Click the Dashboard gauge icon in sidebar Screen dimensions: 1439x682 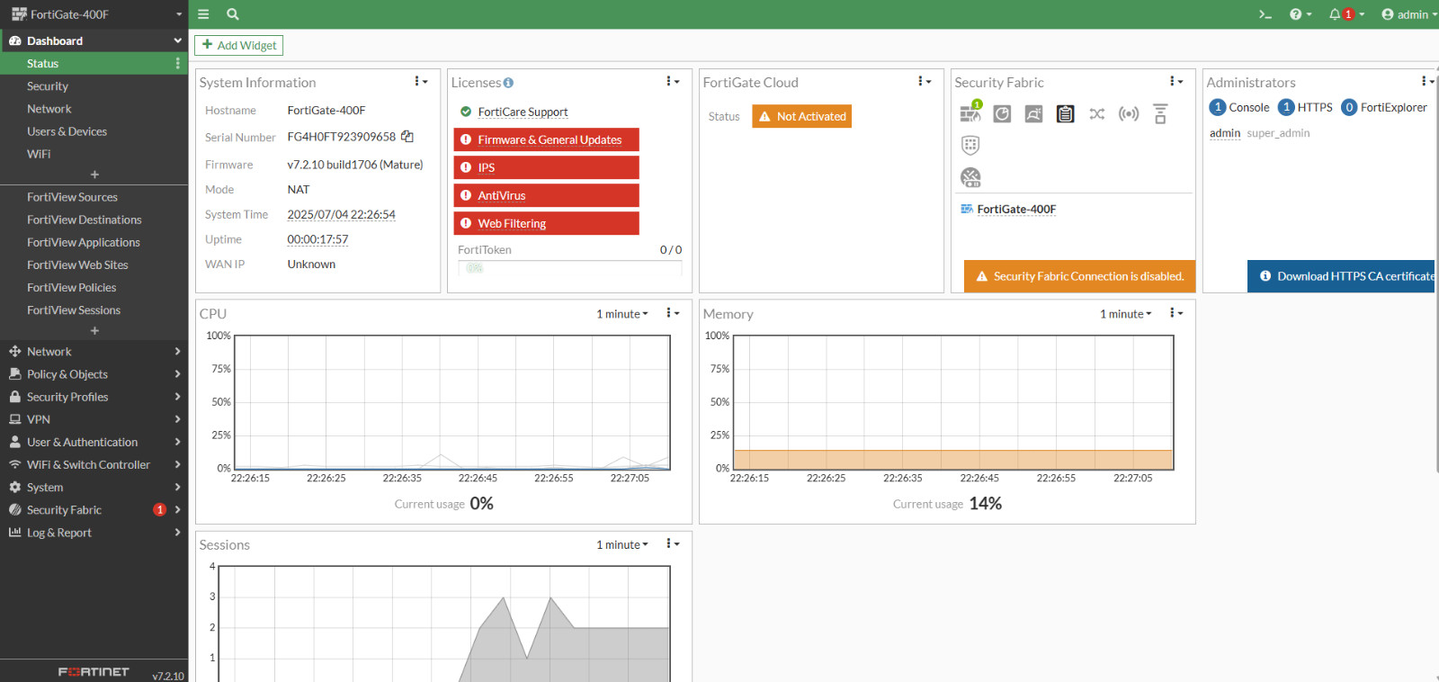[x=15, y=40]
